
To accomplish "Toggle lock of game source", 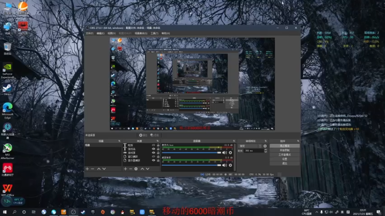I will (158, 153).
